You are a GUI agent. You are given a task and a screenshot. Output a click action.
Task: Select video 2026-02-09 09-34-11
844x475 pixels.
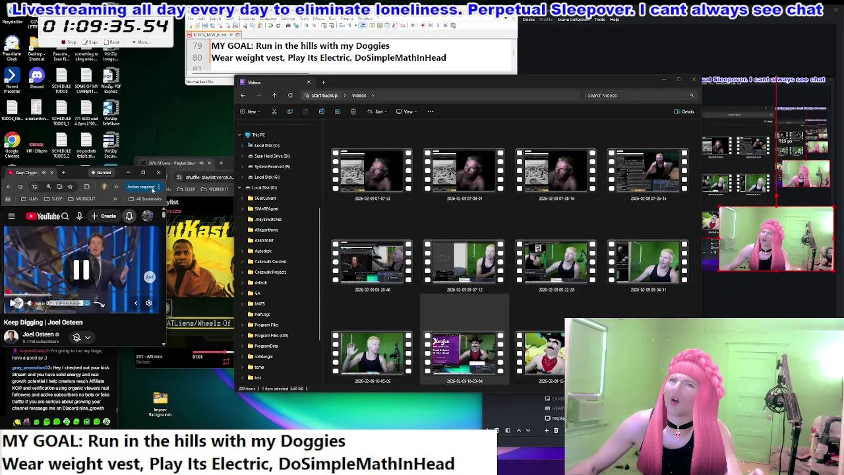[648, 267]
